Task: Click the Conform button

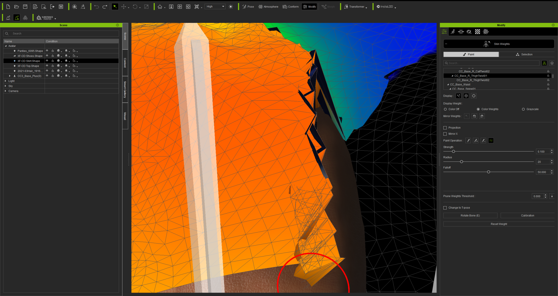Action: point(290,7)
